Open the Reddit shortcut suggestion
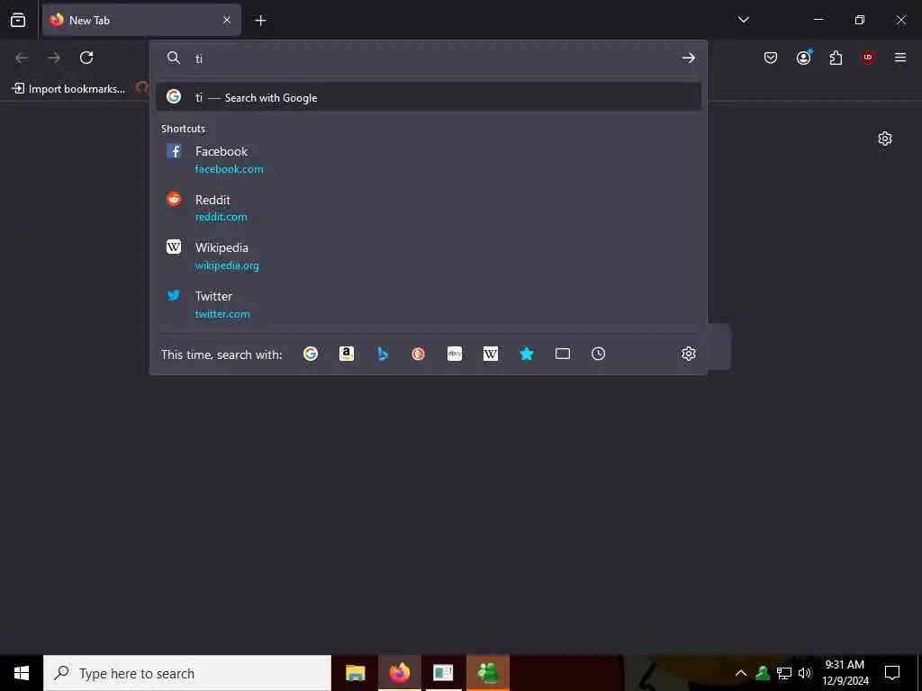This screenshot has width=922, height=691. tap(428, 208)
